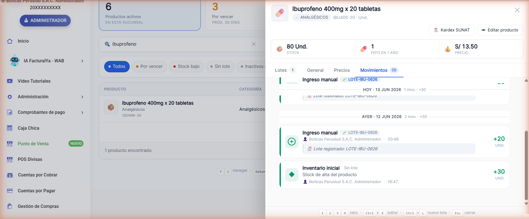Click the S/ 13.50 price value
Viewport: 529px width, 219px height.
(x=466, y=46)
